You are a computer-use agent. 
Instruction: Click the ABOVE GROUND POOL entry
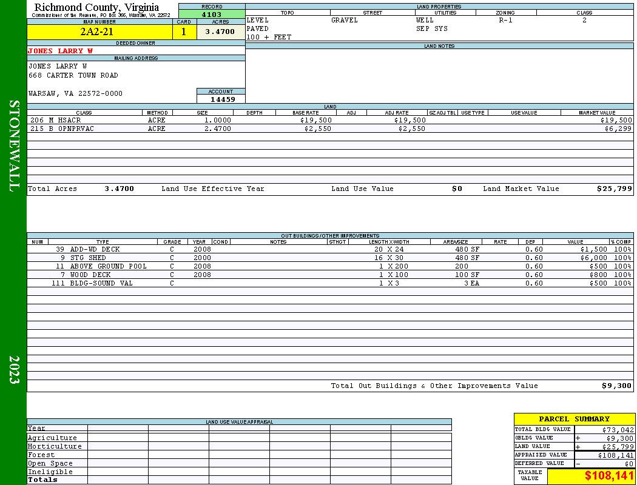pyautogui.click(x=109, y=266)
